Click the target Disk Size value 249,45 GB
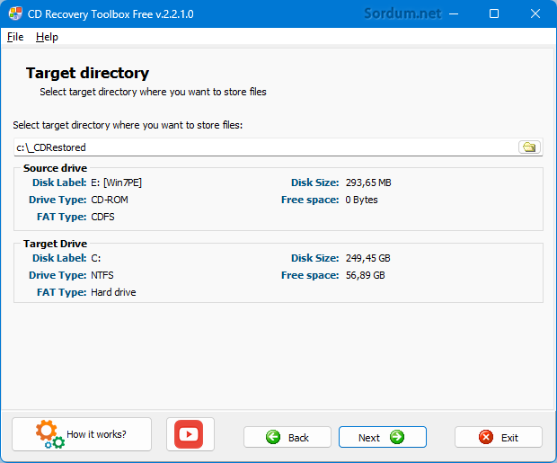Image resolution: width=557 pixels, height=463 pixels. tap(368, 258)
